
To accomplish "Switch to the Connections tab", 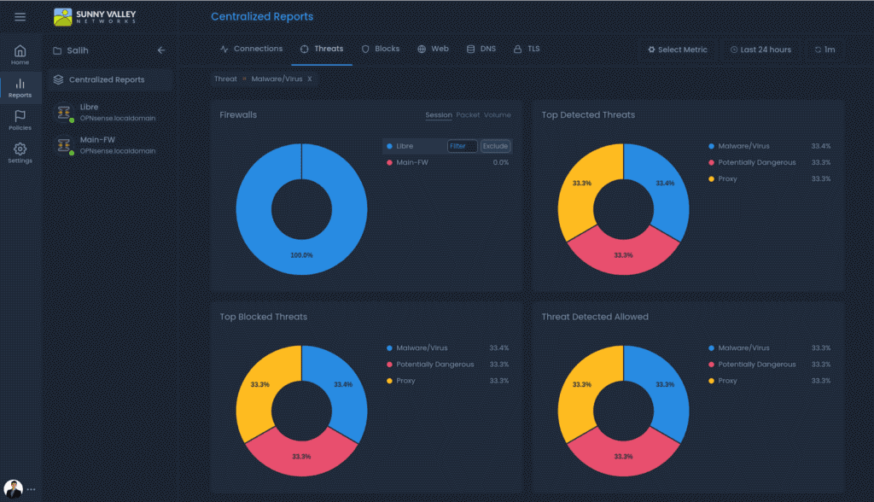I will pos(252,49).
